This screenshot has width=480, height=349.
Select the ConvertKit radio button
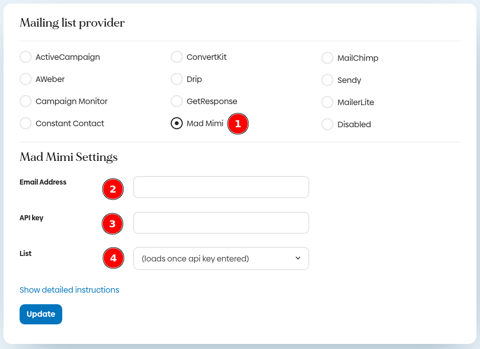pos(177,57)
